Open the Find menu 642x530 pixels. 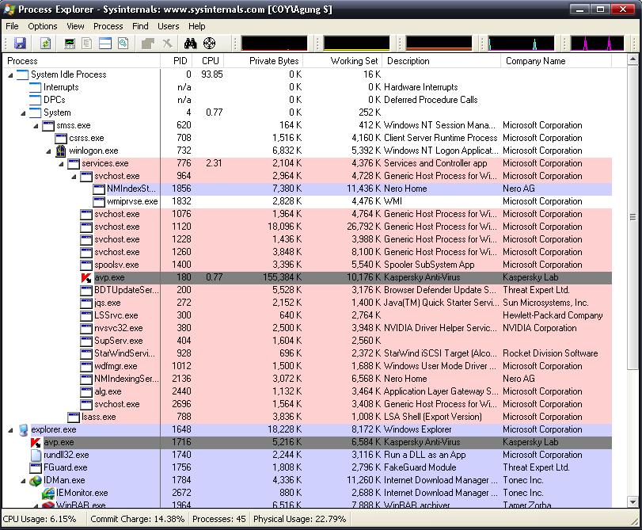point(140,26)
